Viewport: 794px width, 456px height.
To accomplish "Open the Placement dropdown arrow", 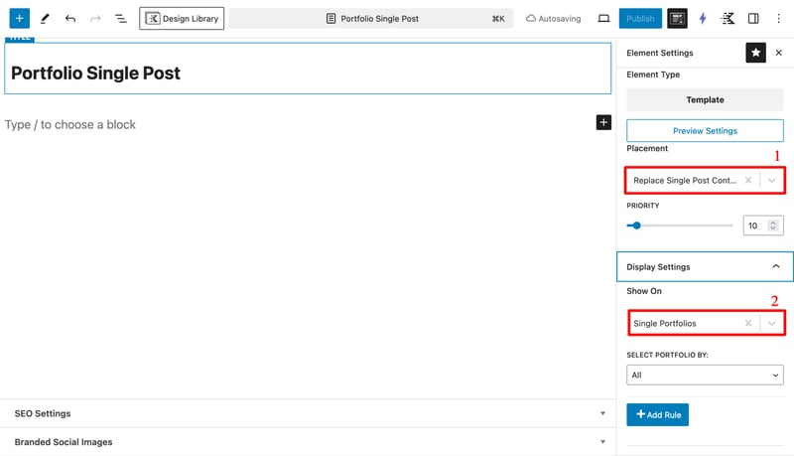I will 771,181.
